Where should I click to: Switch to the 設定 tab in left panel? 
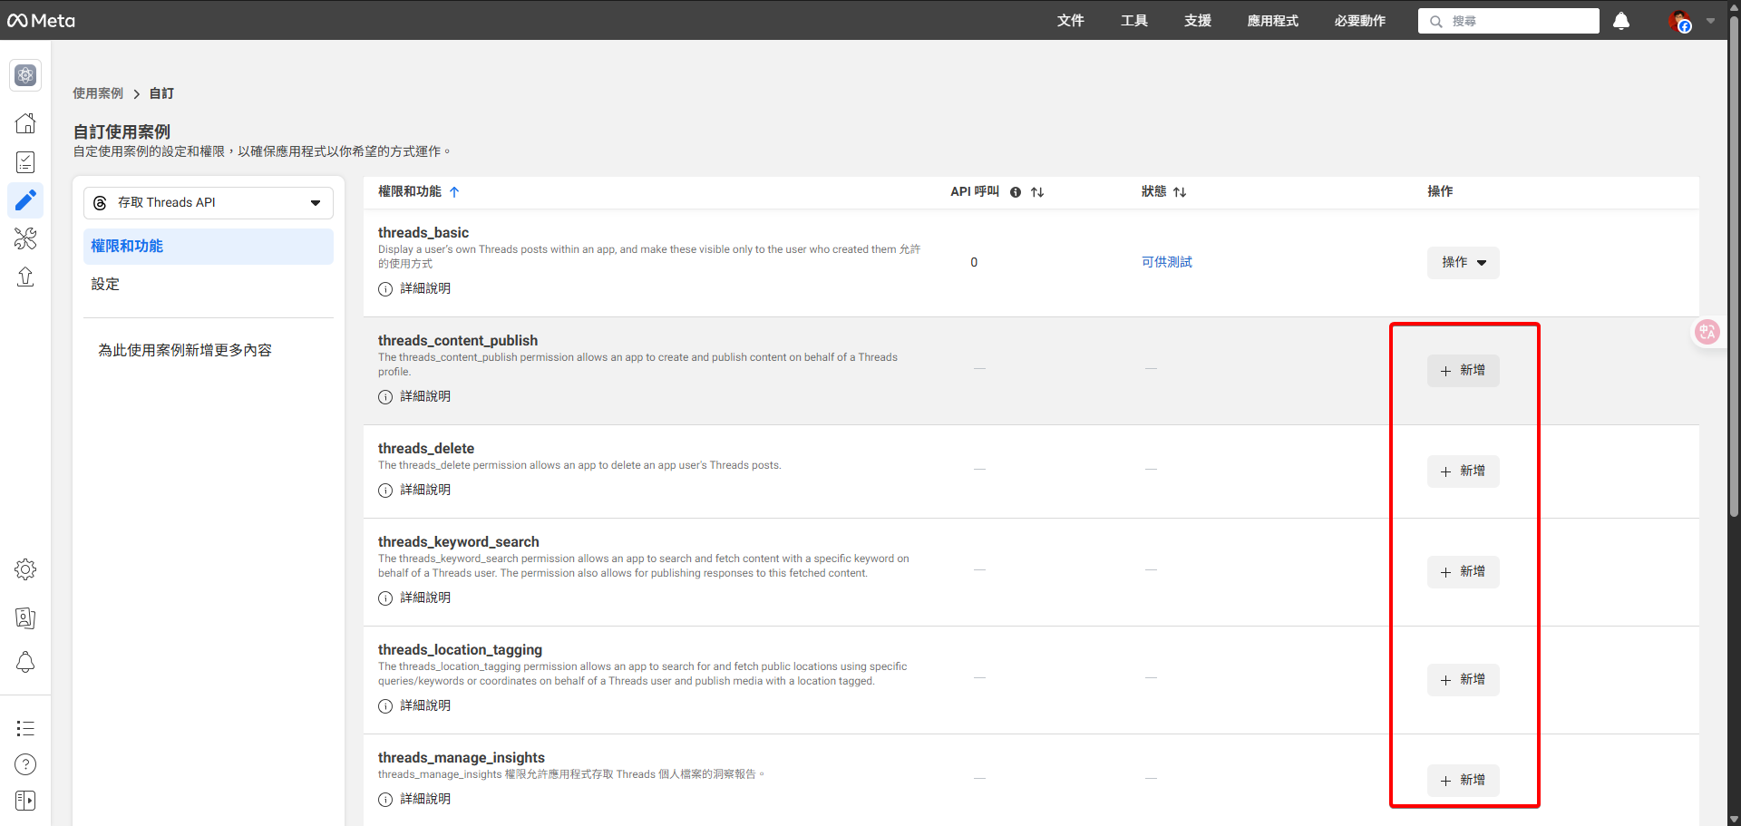(x=104, y=284)
